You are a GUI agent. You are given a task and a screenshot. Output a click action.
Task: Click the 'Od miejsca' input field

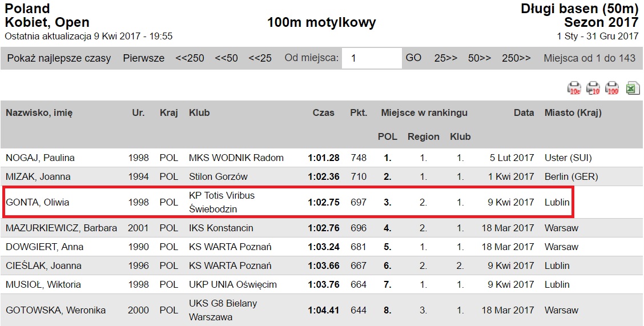(x=372, y=58)
